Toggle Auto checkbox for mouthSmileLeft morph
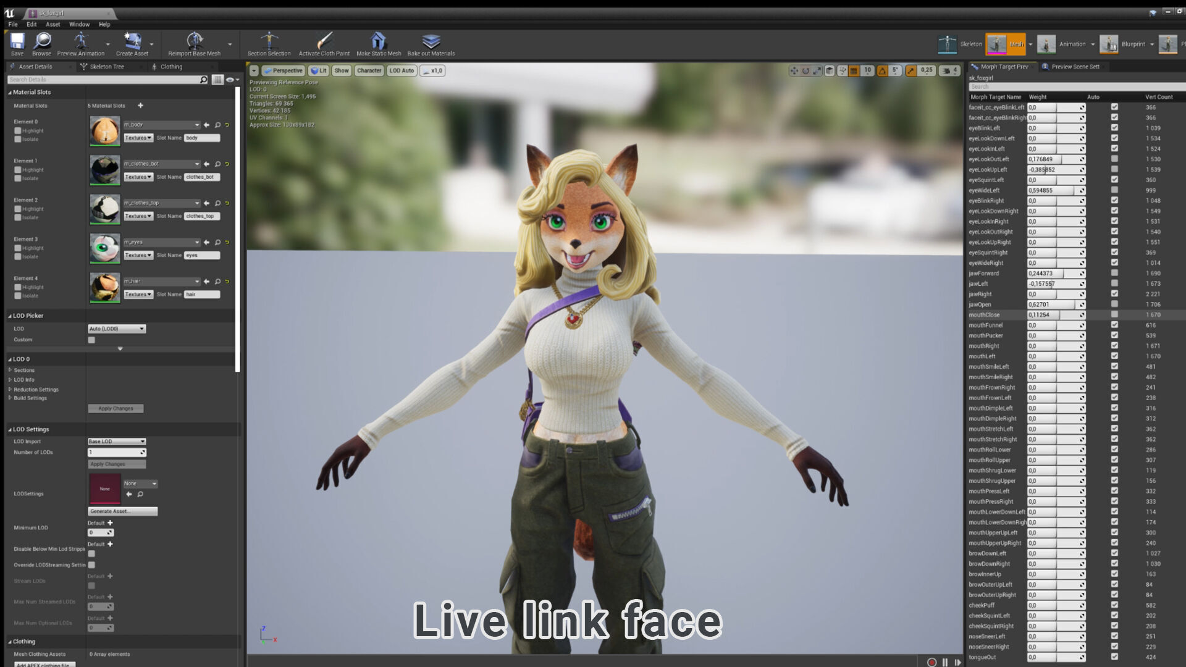1186x667 pixels. pyautogui.click(x=1114, y=366)
